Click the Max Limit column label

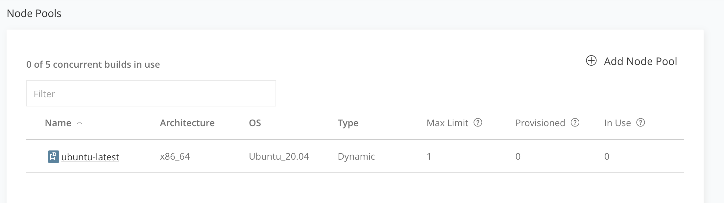click(447, 123)
